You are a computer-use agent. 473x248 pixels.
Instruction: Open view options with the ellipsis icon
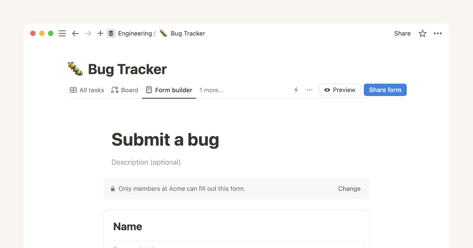point(309,90)
